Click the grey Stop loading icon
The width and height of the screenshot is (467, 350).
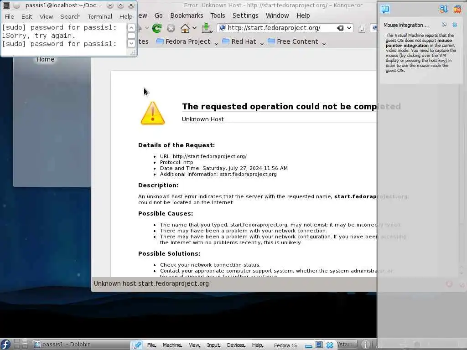[x=171, y=28]
